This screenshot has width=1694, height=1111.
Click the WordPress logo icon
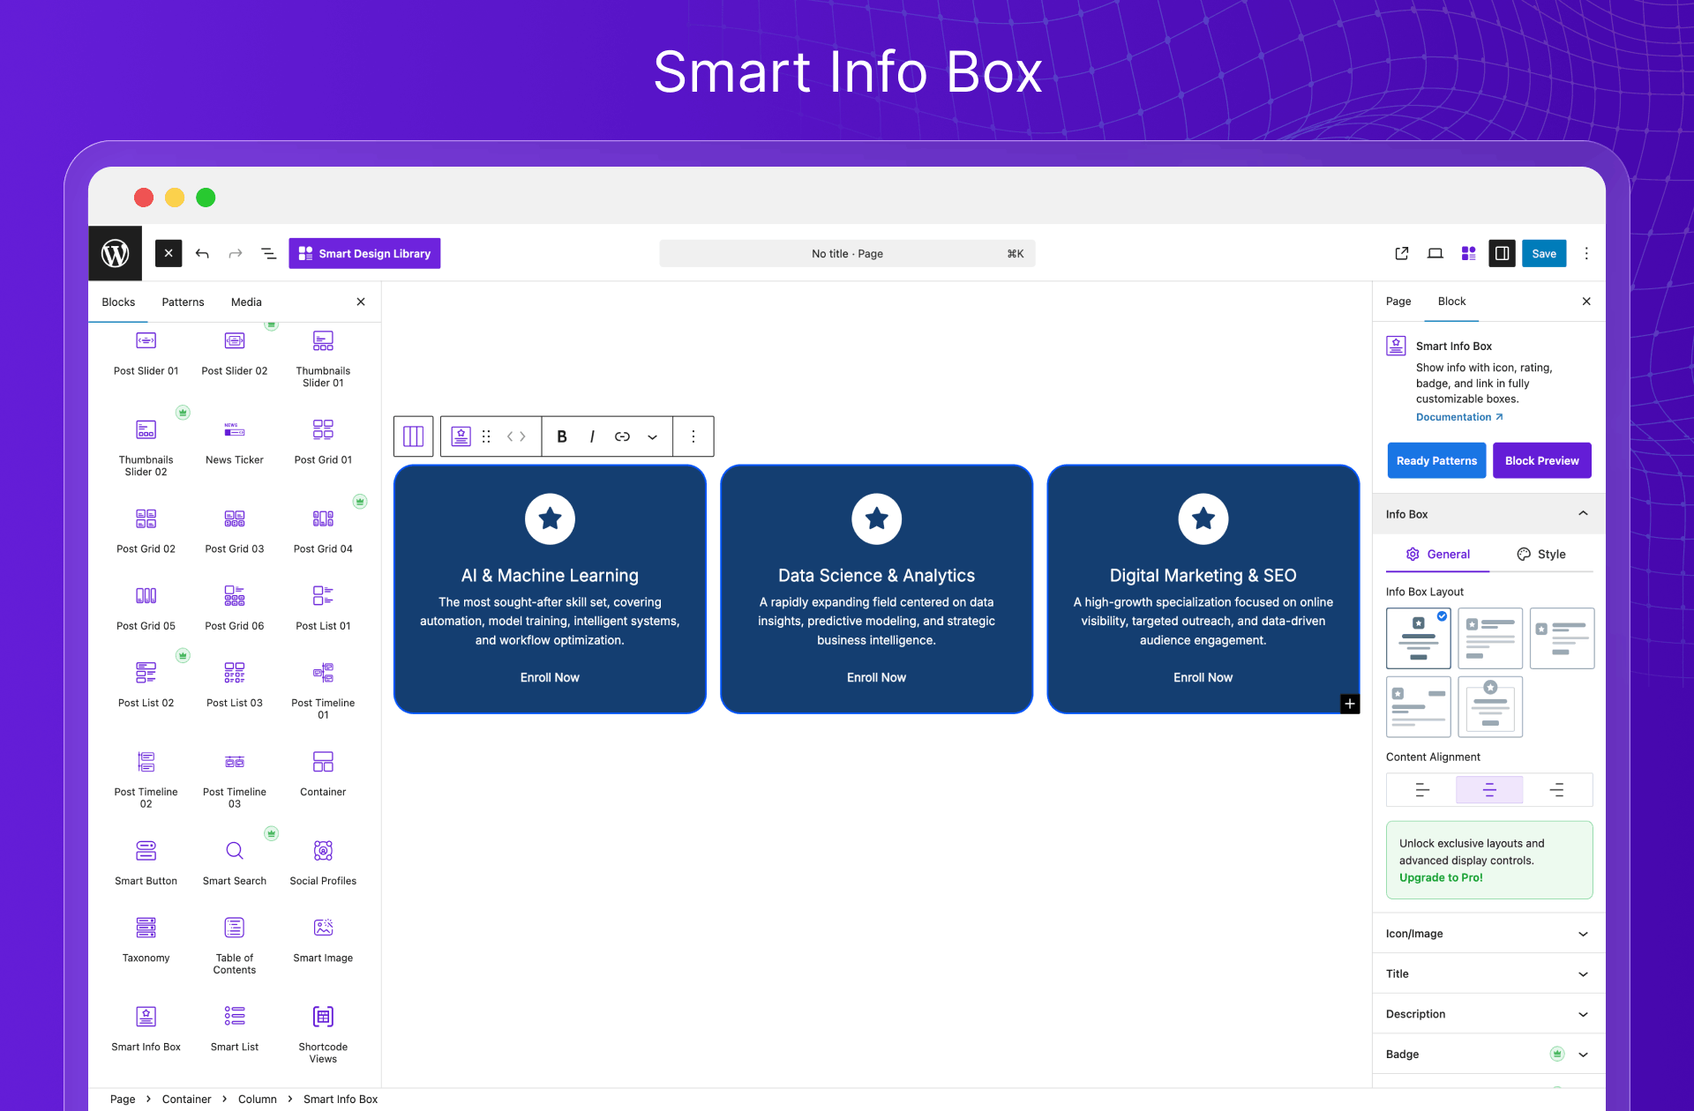click(115, 253)
